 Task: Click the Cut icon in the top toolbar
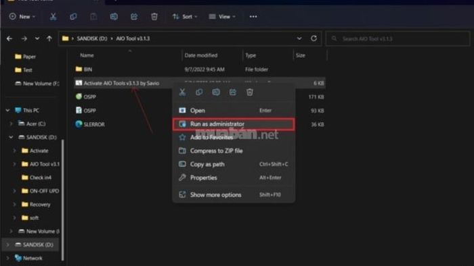click(x=53, y=17)
